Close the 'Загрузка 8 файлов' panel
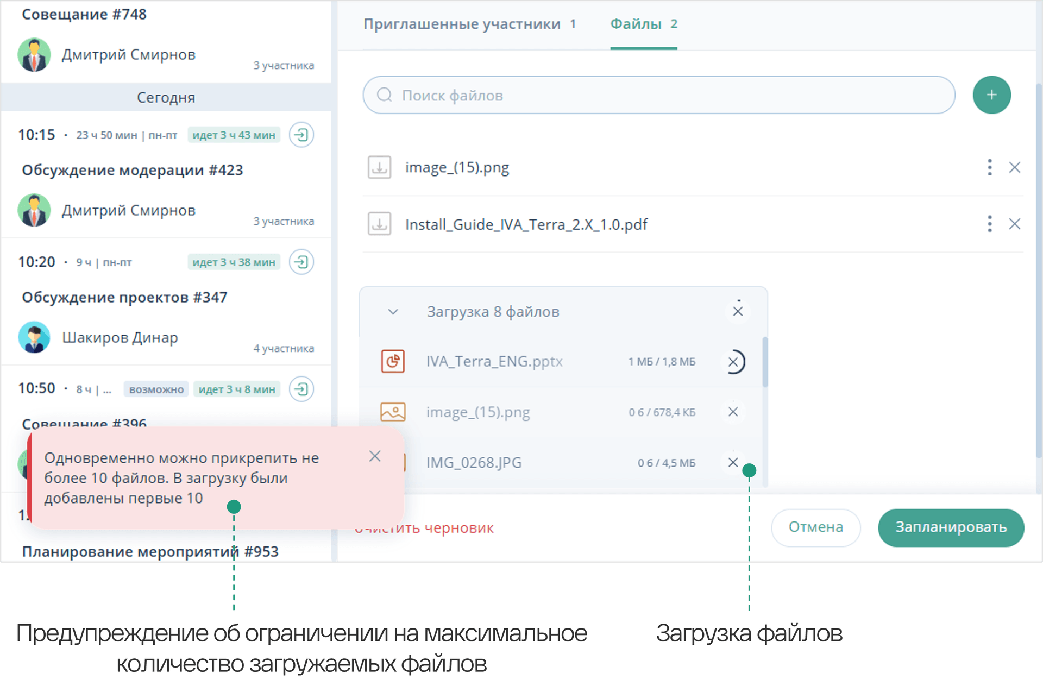Viewport: 1043px width, 692px height. point(737,311)
